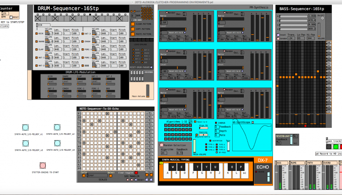Click the Algorithms 1-32 number box
Viewport: 342px width, 195px height.
190,122
